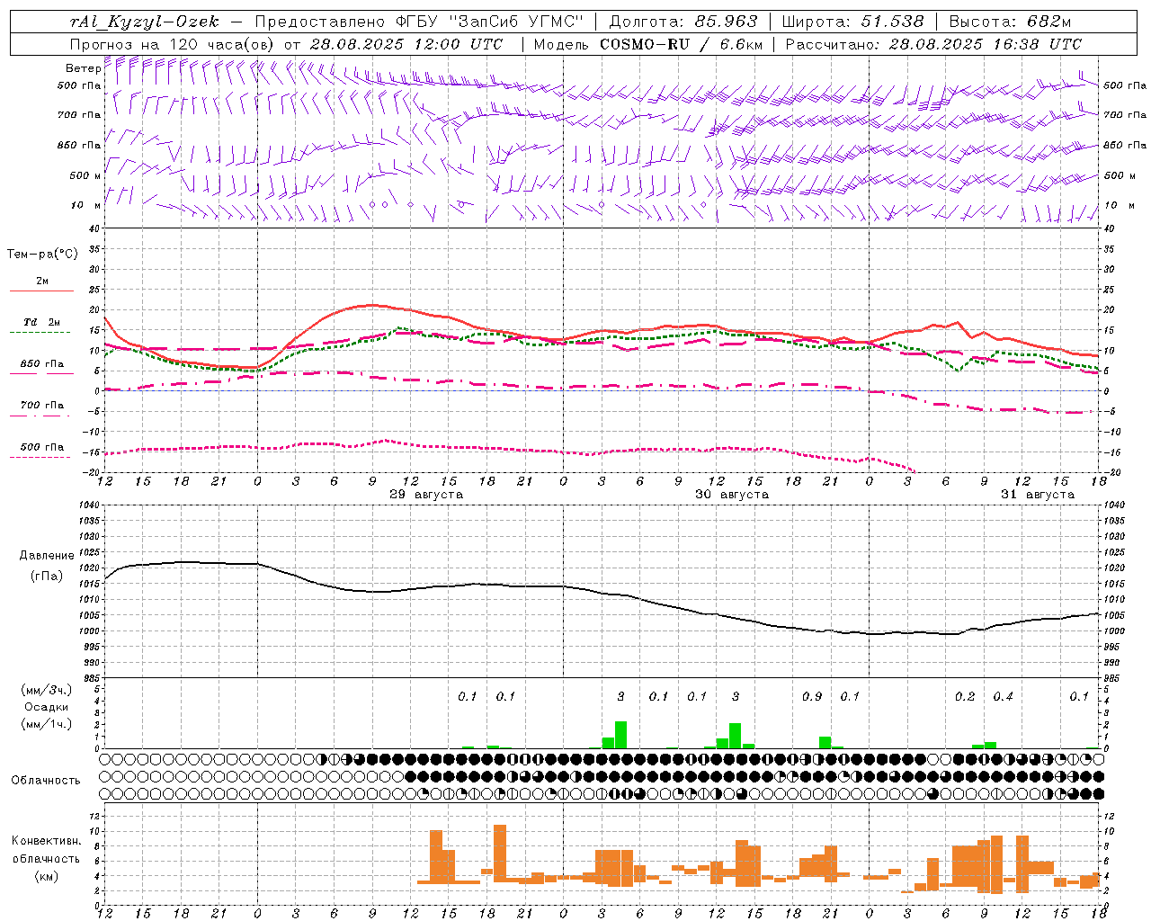This screenshot has height=921, width=1151.
Task: Click the Долгота: 85.963 value
Action: (683, 22)
